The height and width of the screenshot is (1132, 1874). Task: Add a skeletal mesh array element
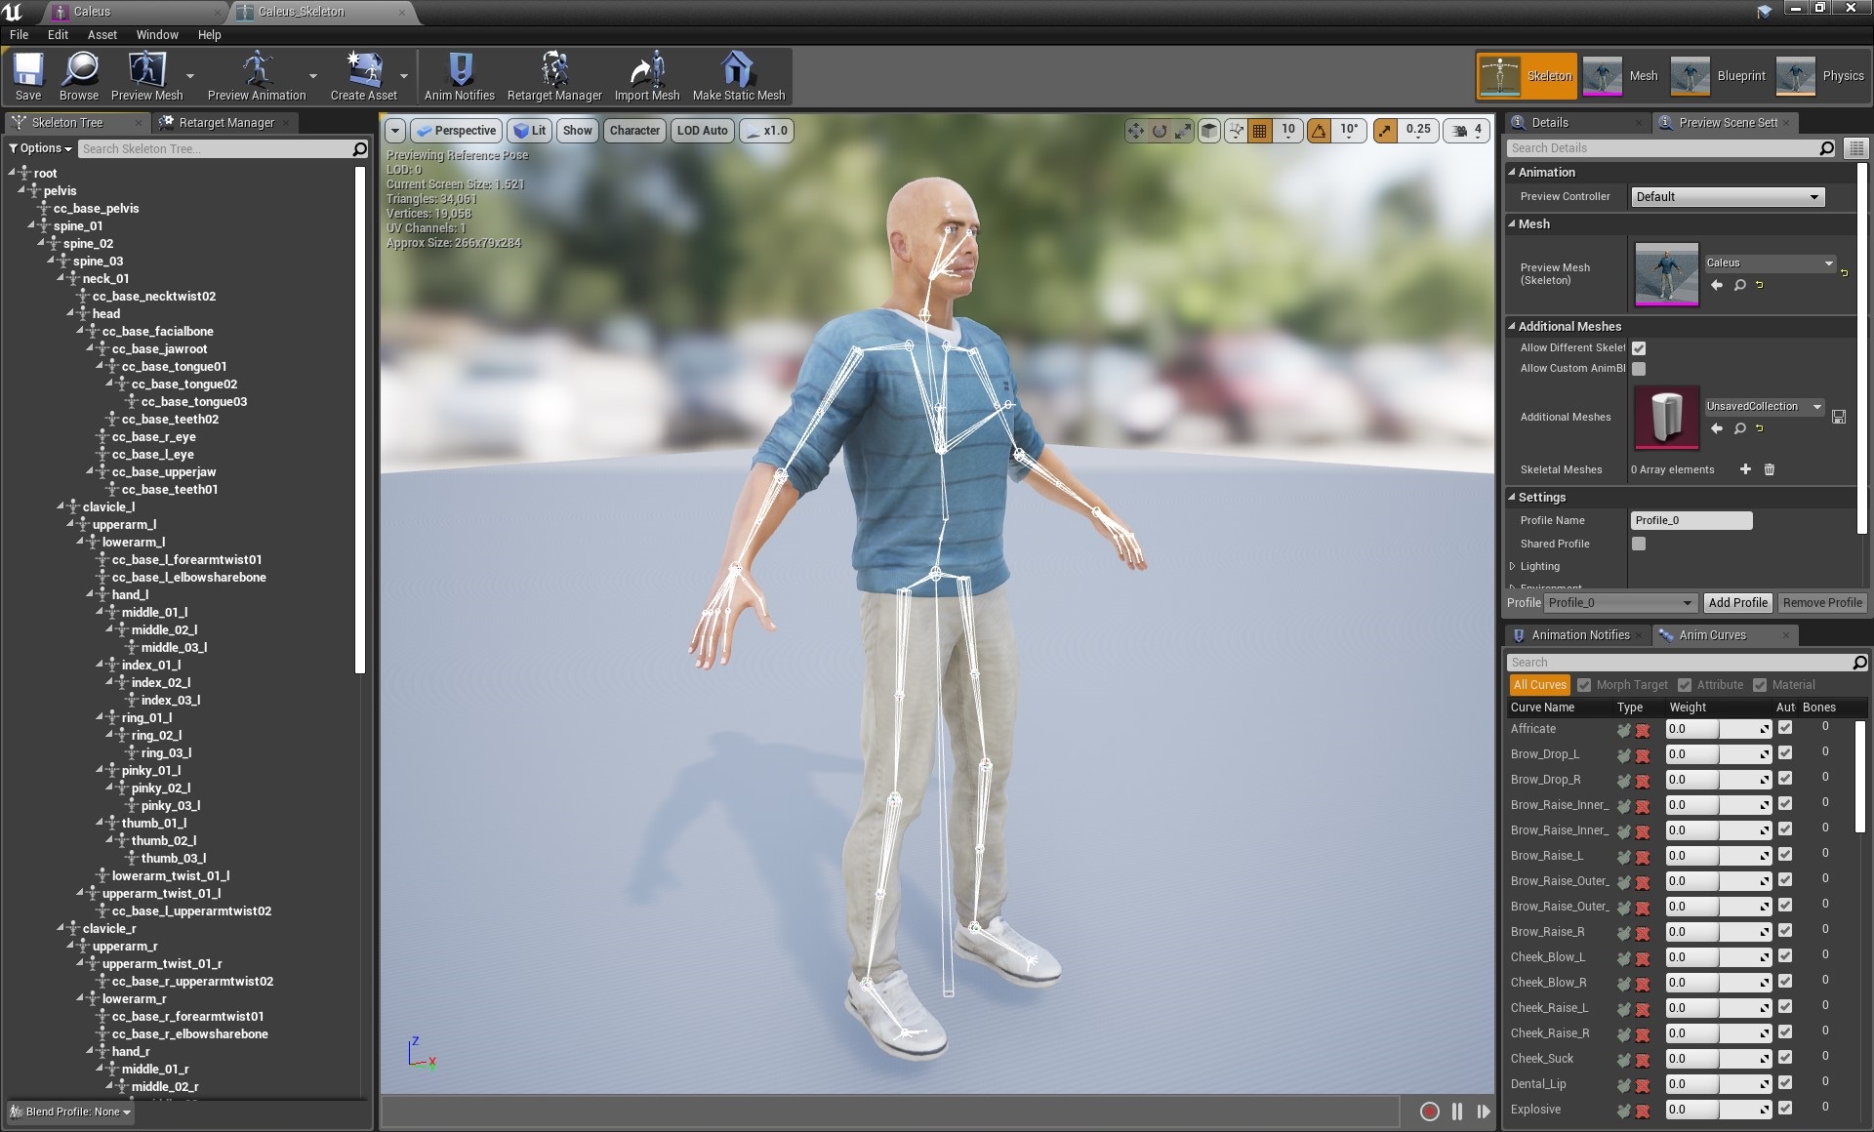tap(1745, 469)
